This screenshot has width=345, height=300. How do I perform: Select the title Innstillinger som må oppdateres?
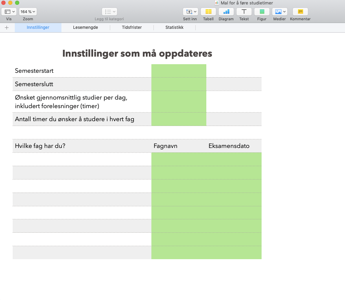click(x=137, y=54)
